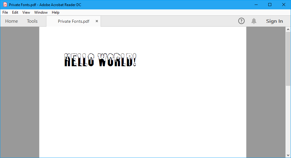The height and width of the screenshot is (158, 291).
Task: Switch to the Tools view
Action: coord(32,21)
